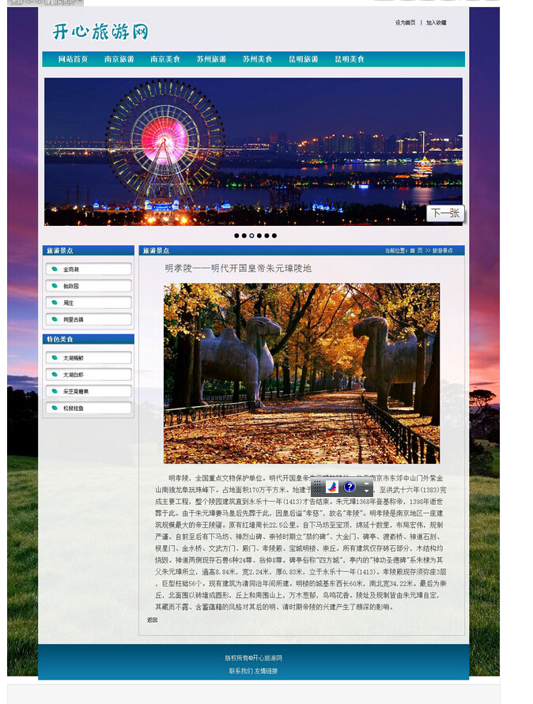This screenshot has width=533, height=704.
Task: Minimize the floating toolbar with dash button
Action: click(x=366, y=483)
